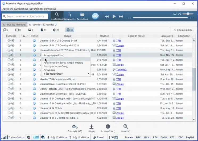
Task: Filter results by images (0)
Action: [x=30, y=30]
